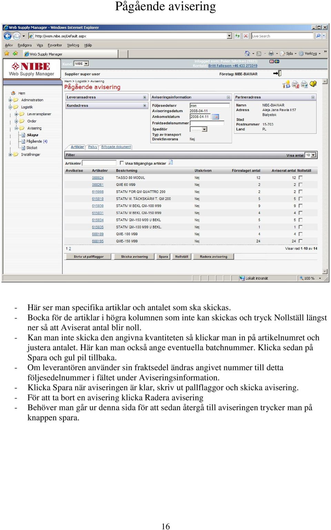
Task: Expand the Administration tree node
Action: point(10,100)
